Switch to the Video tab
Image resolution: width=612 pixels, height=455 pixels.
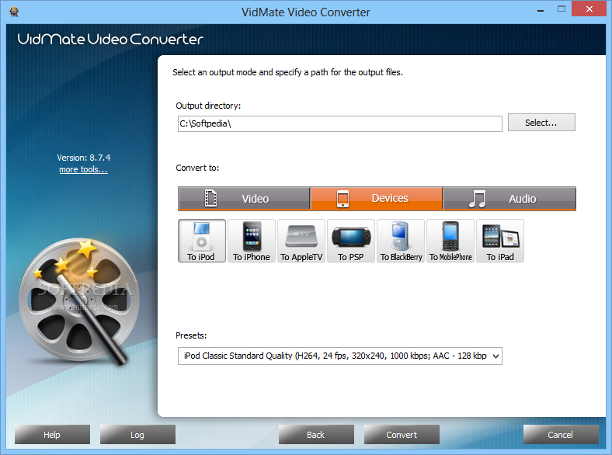[x=244, y=198]
